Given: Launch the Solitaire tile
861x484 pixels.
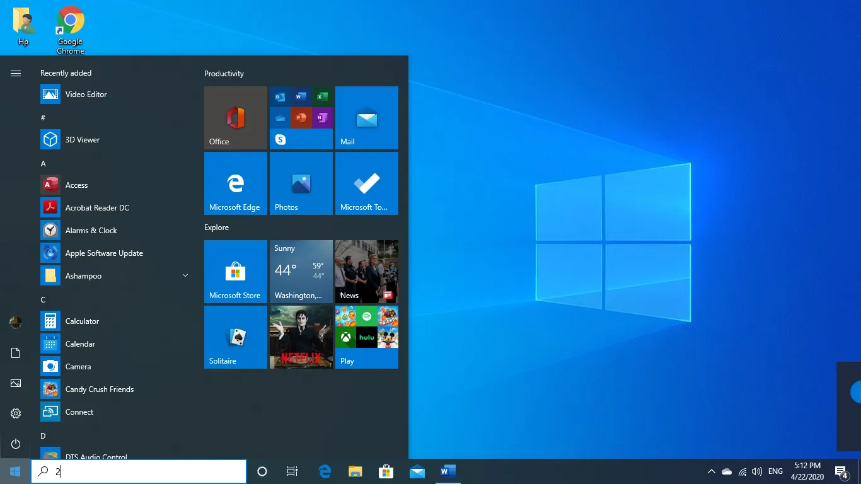Looking at the screenshot, I should (236, 337).
